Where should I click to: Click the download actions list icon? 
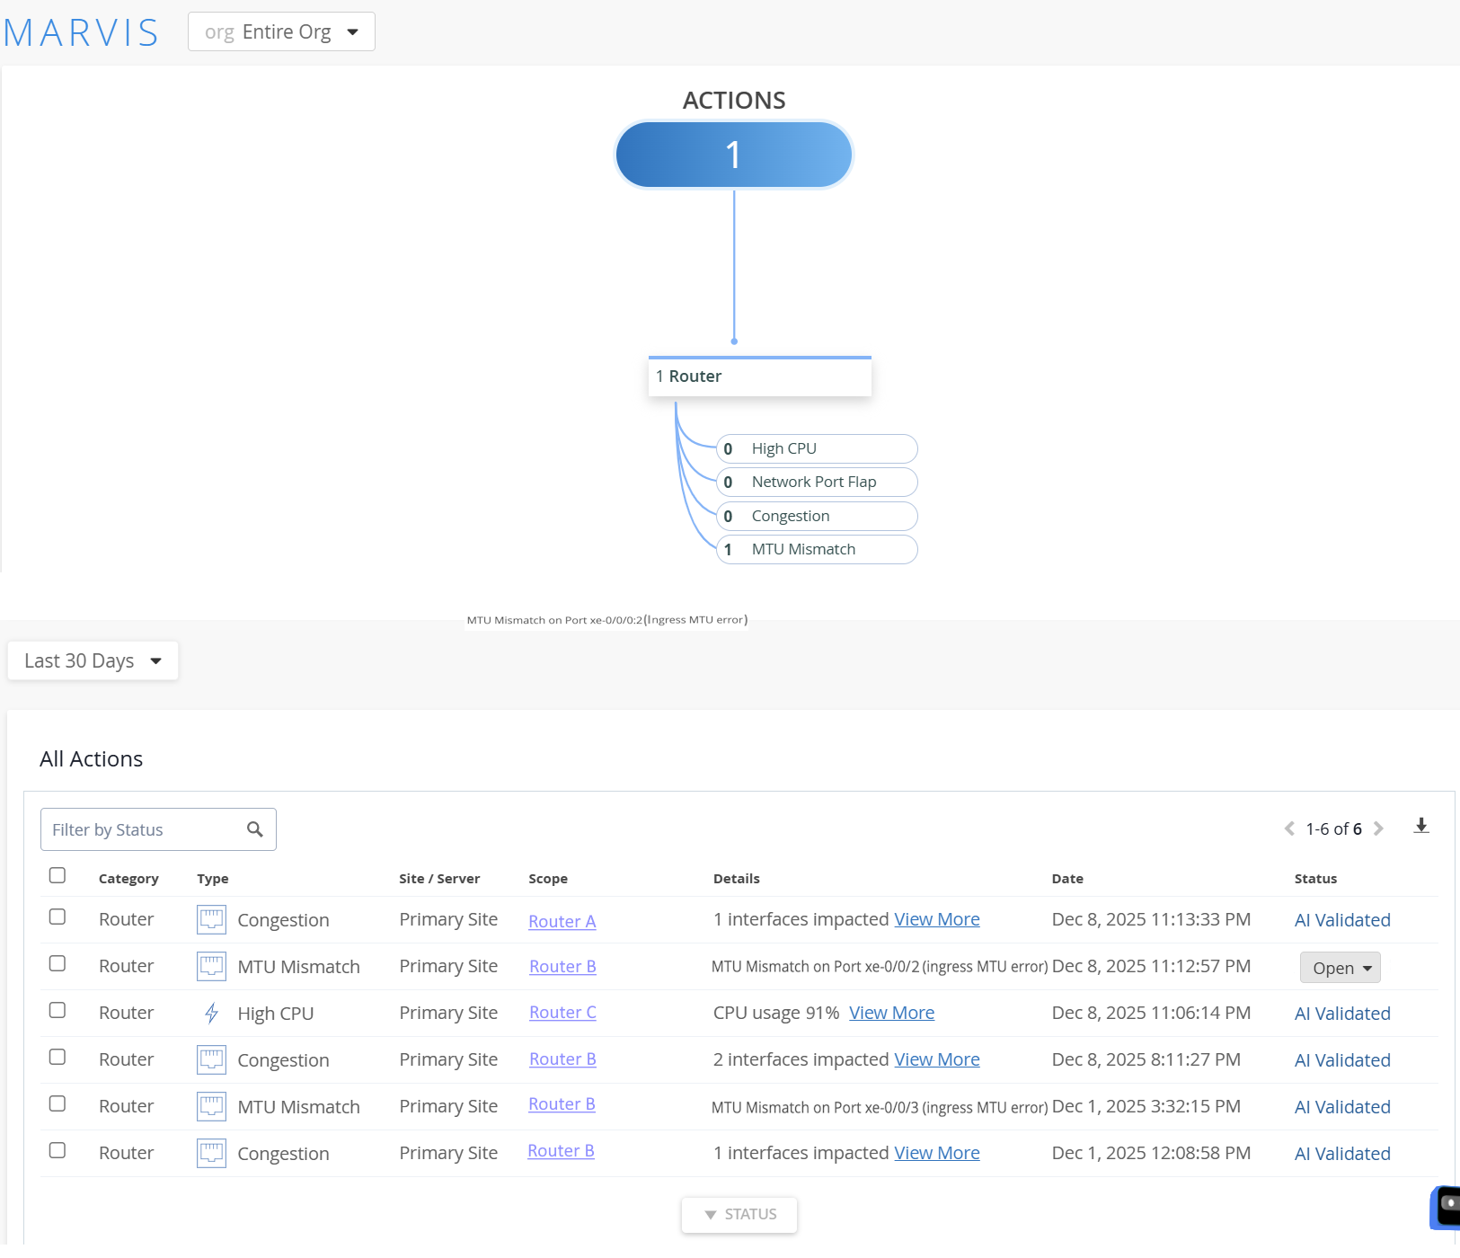click(1420, 826)
